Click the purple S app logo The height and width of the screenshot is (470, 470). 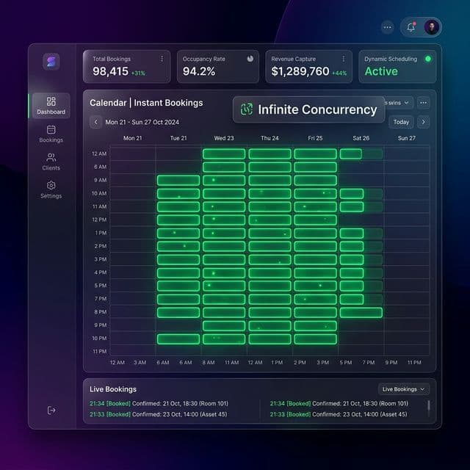click(x=51, y=62)
